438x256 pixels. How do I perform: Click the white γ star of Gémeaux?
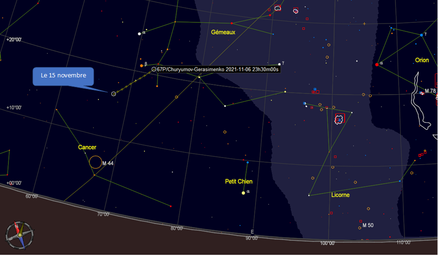tap(279, 64)
